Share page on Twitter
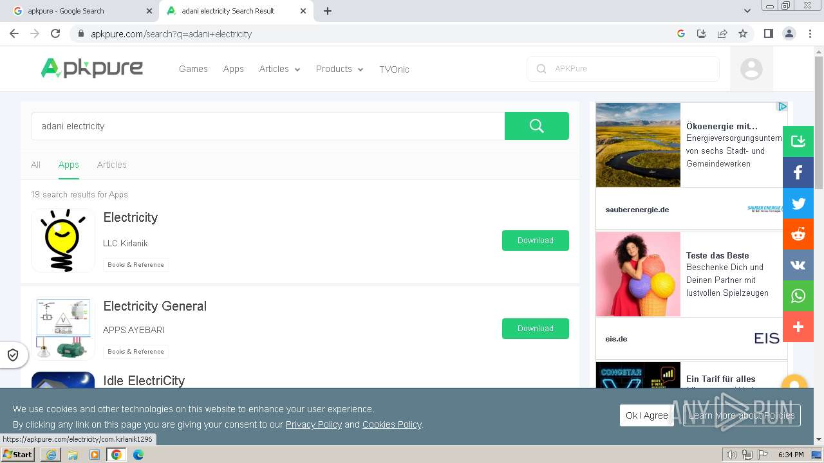This screenshot has height=463, width=824. pos(798,203)
